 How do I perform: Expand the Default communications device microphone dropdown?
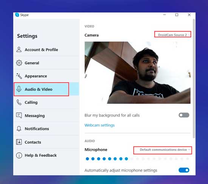[163, 150]
